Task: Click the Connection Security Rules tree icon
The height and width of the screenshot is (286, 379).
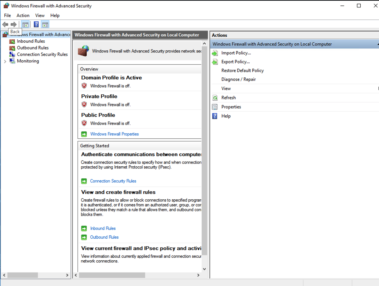Action: 12,54
